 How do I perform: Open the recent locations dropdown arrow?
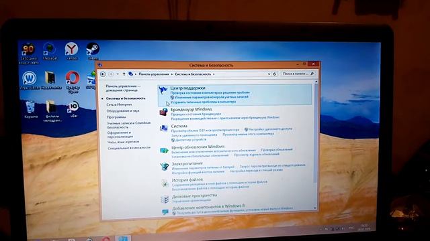click(x=118, y=74)
